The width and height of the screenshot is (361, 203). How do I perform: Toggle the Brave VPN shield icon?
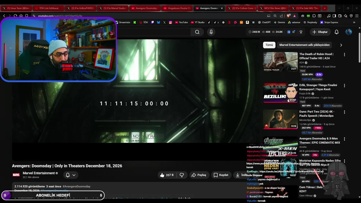point(351,16)
